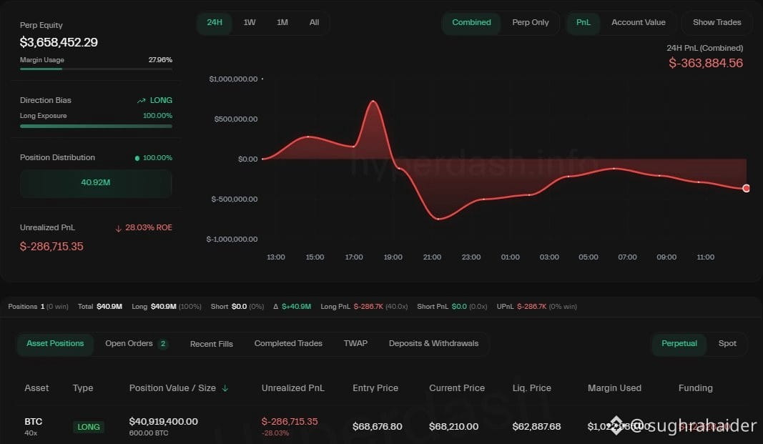Click the Unrealized PnL value $-286,715.35 in sidebar
This screenshot has width=763, height=444.
coord(51,247)
